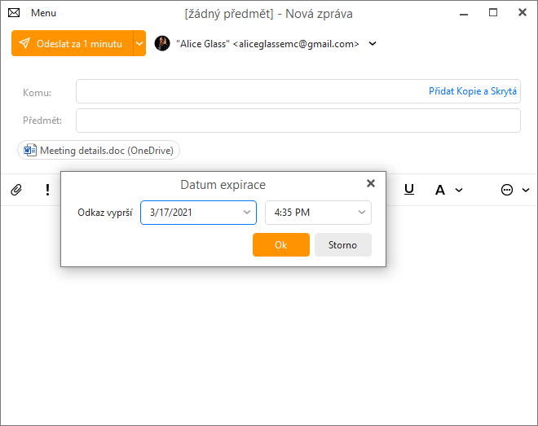
Task: Open the Menu in the title bar
Action: click(x=43, y=13)
